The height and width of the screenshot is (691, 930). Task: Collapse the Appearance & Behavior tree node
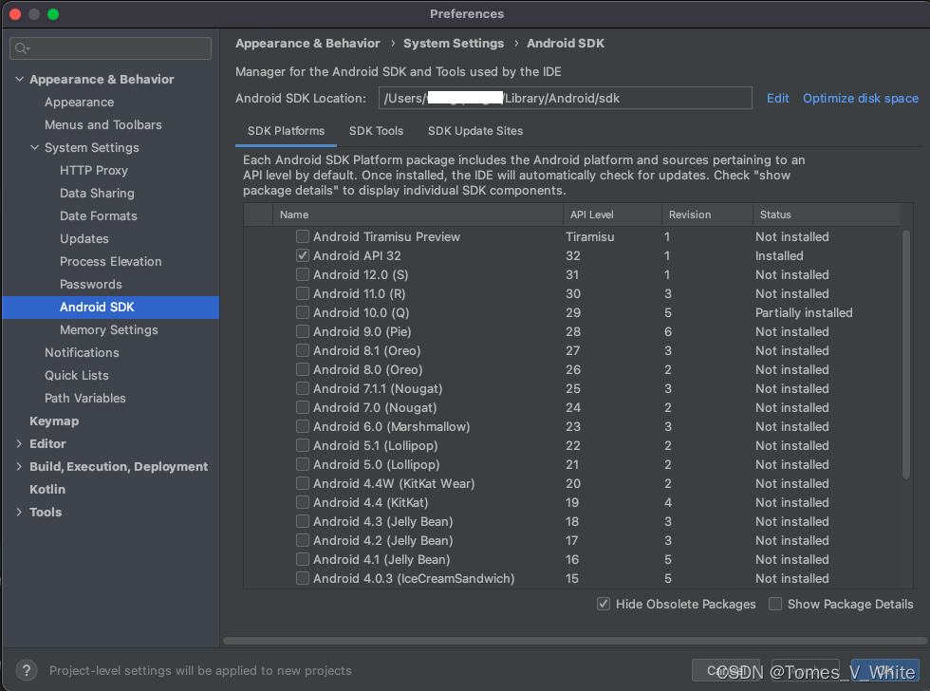19,79
